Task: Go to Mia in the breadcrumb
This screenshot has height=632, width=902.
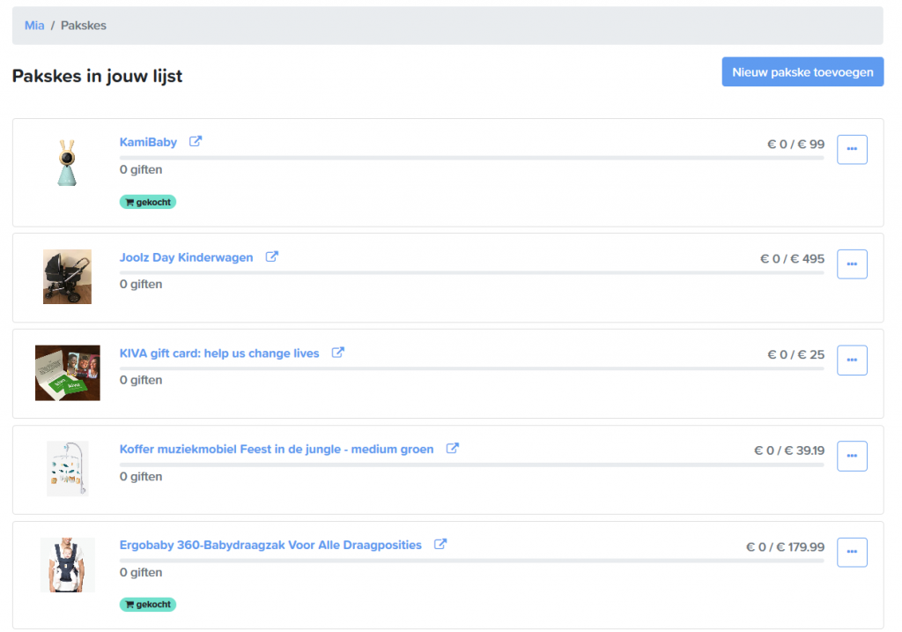Action: [34, 26]
